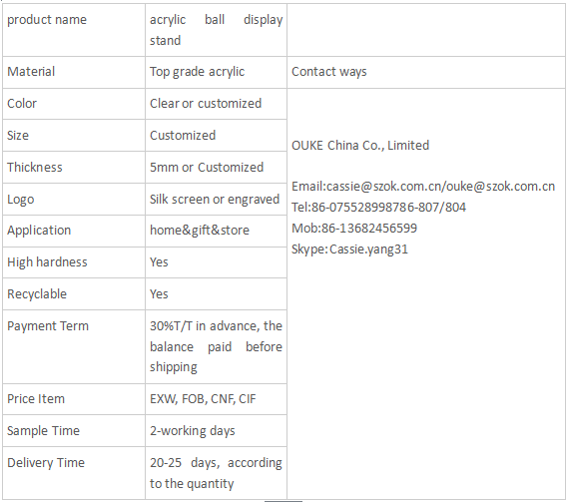Click the Mob:86-13682456599 number
The image size is (567, 502).
(354, 229)
